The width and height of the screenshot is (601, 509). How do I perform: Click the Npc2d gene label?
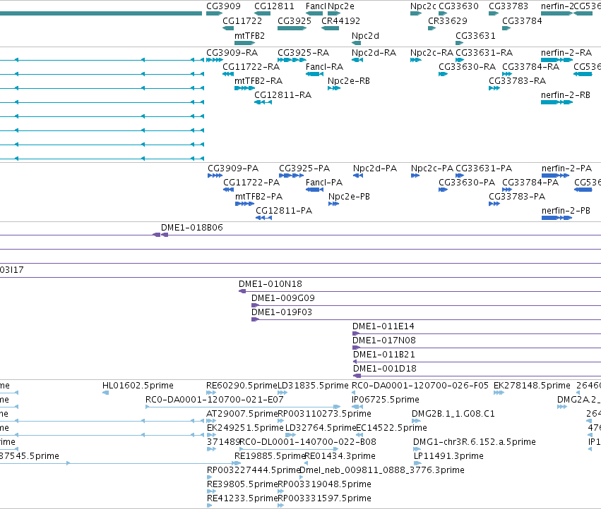click(x=365, y=35)
